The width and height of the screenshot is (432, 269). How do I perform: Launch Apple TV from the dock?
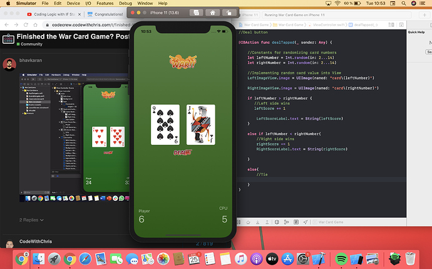coord(271,258)
